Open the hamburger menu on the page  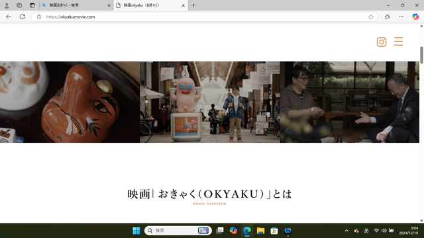pyautogui.click(x=398, y=41)
